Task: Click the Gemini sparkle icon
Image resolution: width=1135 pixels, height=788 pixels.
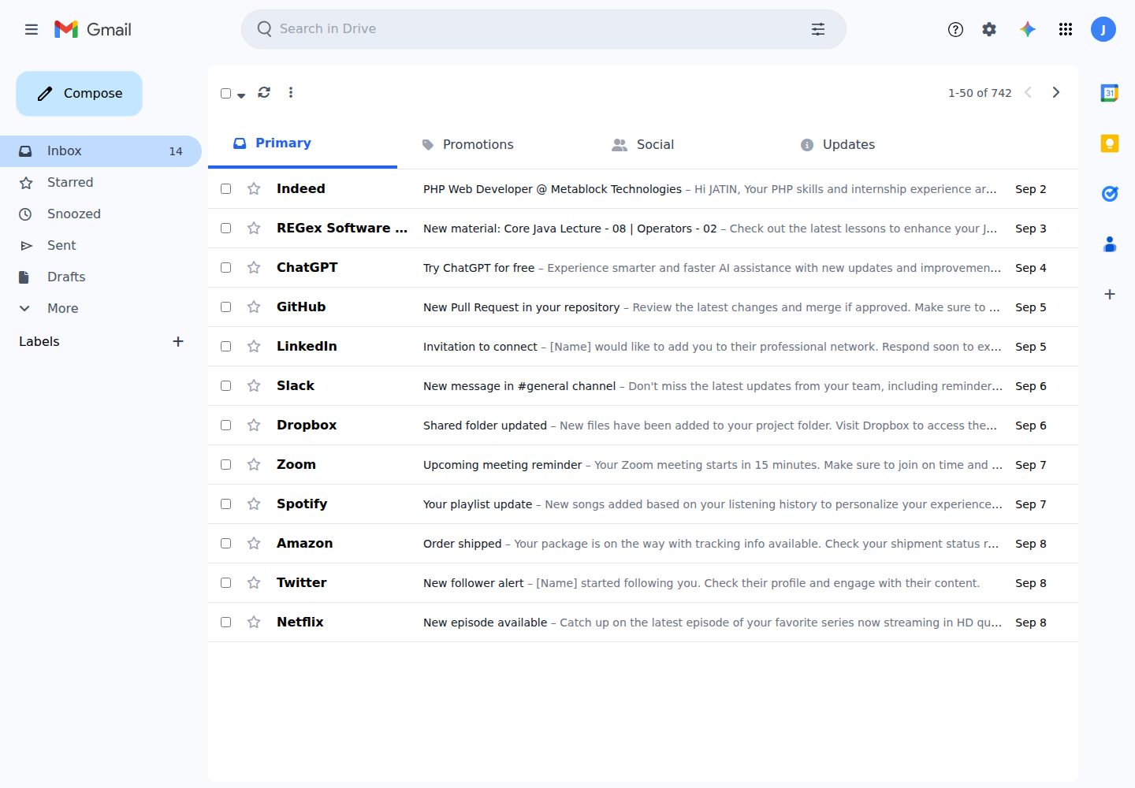Action: click(x=1027, y=29)
